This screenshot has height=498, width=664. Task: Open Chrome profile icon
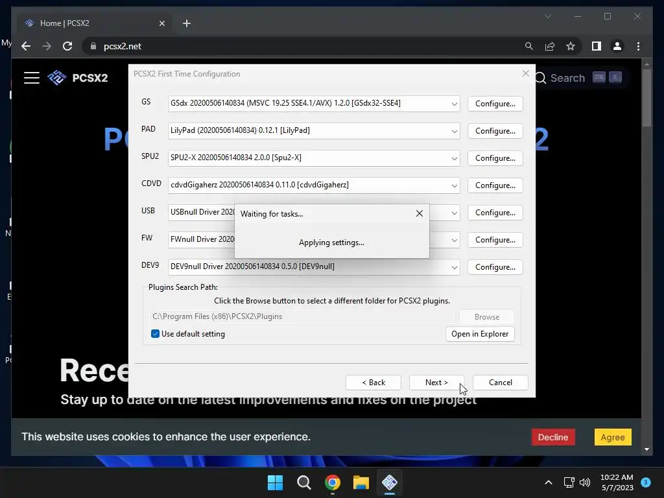[617, 46]
